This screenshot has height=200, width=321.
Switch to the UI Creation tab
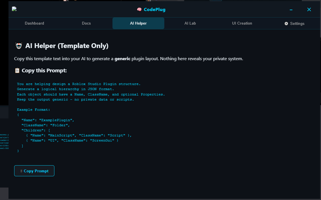242,23
